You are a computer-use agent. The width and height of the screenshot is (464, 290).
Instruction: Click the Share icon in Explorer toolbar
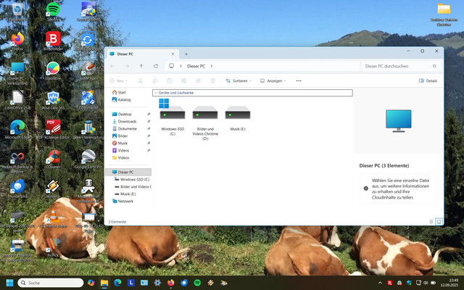click(198, 80)
